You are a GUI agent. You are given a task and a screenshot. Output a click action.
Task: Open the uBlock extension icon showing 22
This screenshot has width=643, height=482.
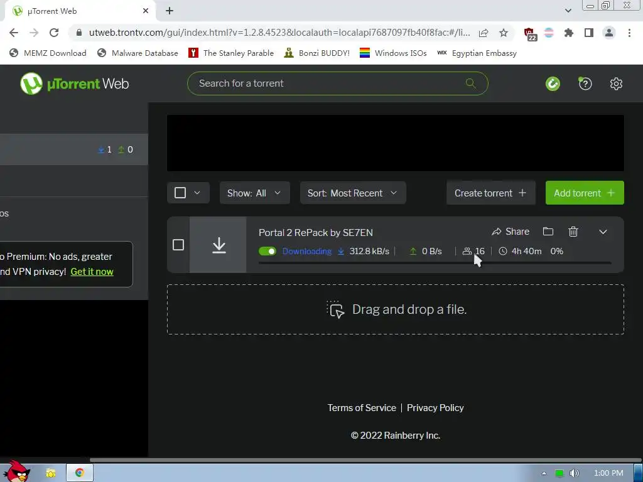tap(529, 34)
